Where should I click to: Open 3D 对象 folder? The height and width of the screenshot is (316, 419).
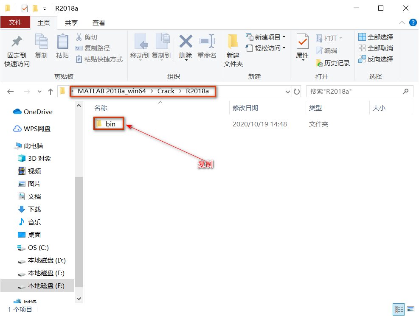[34, 159]
